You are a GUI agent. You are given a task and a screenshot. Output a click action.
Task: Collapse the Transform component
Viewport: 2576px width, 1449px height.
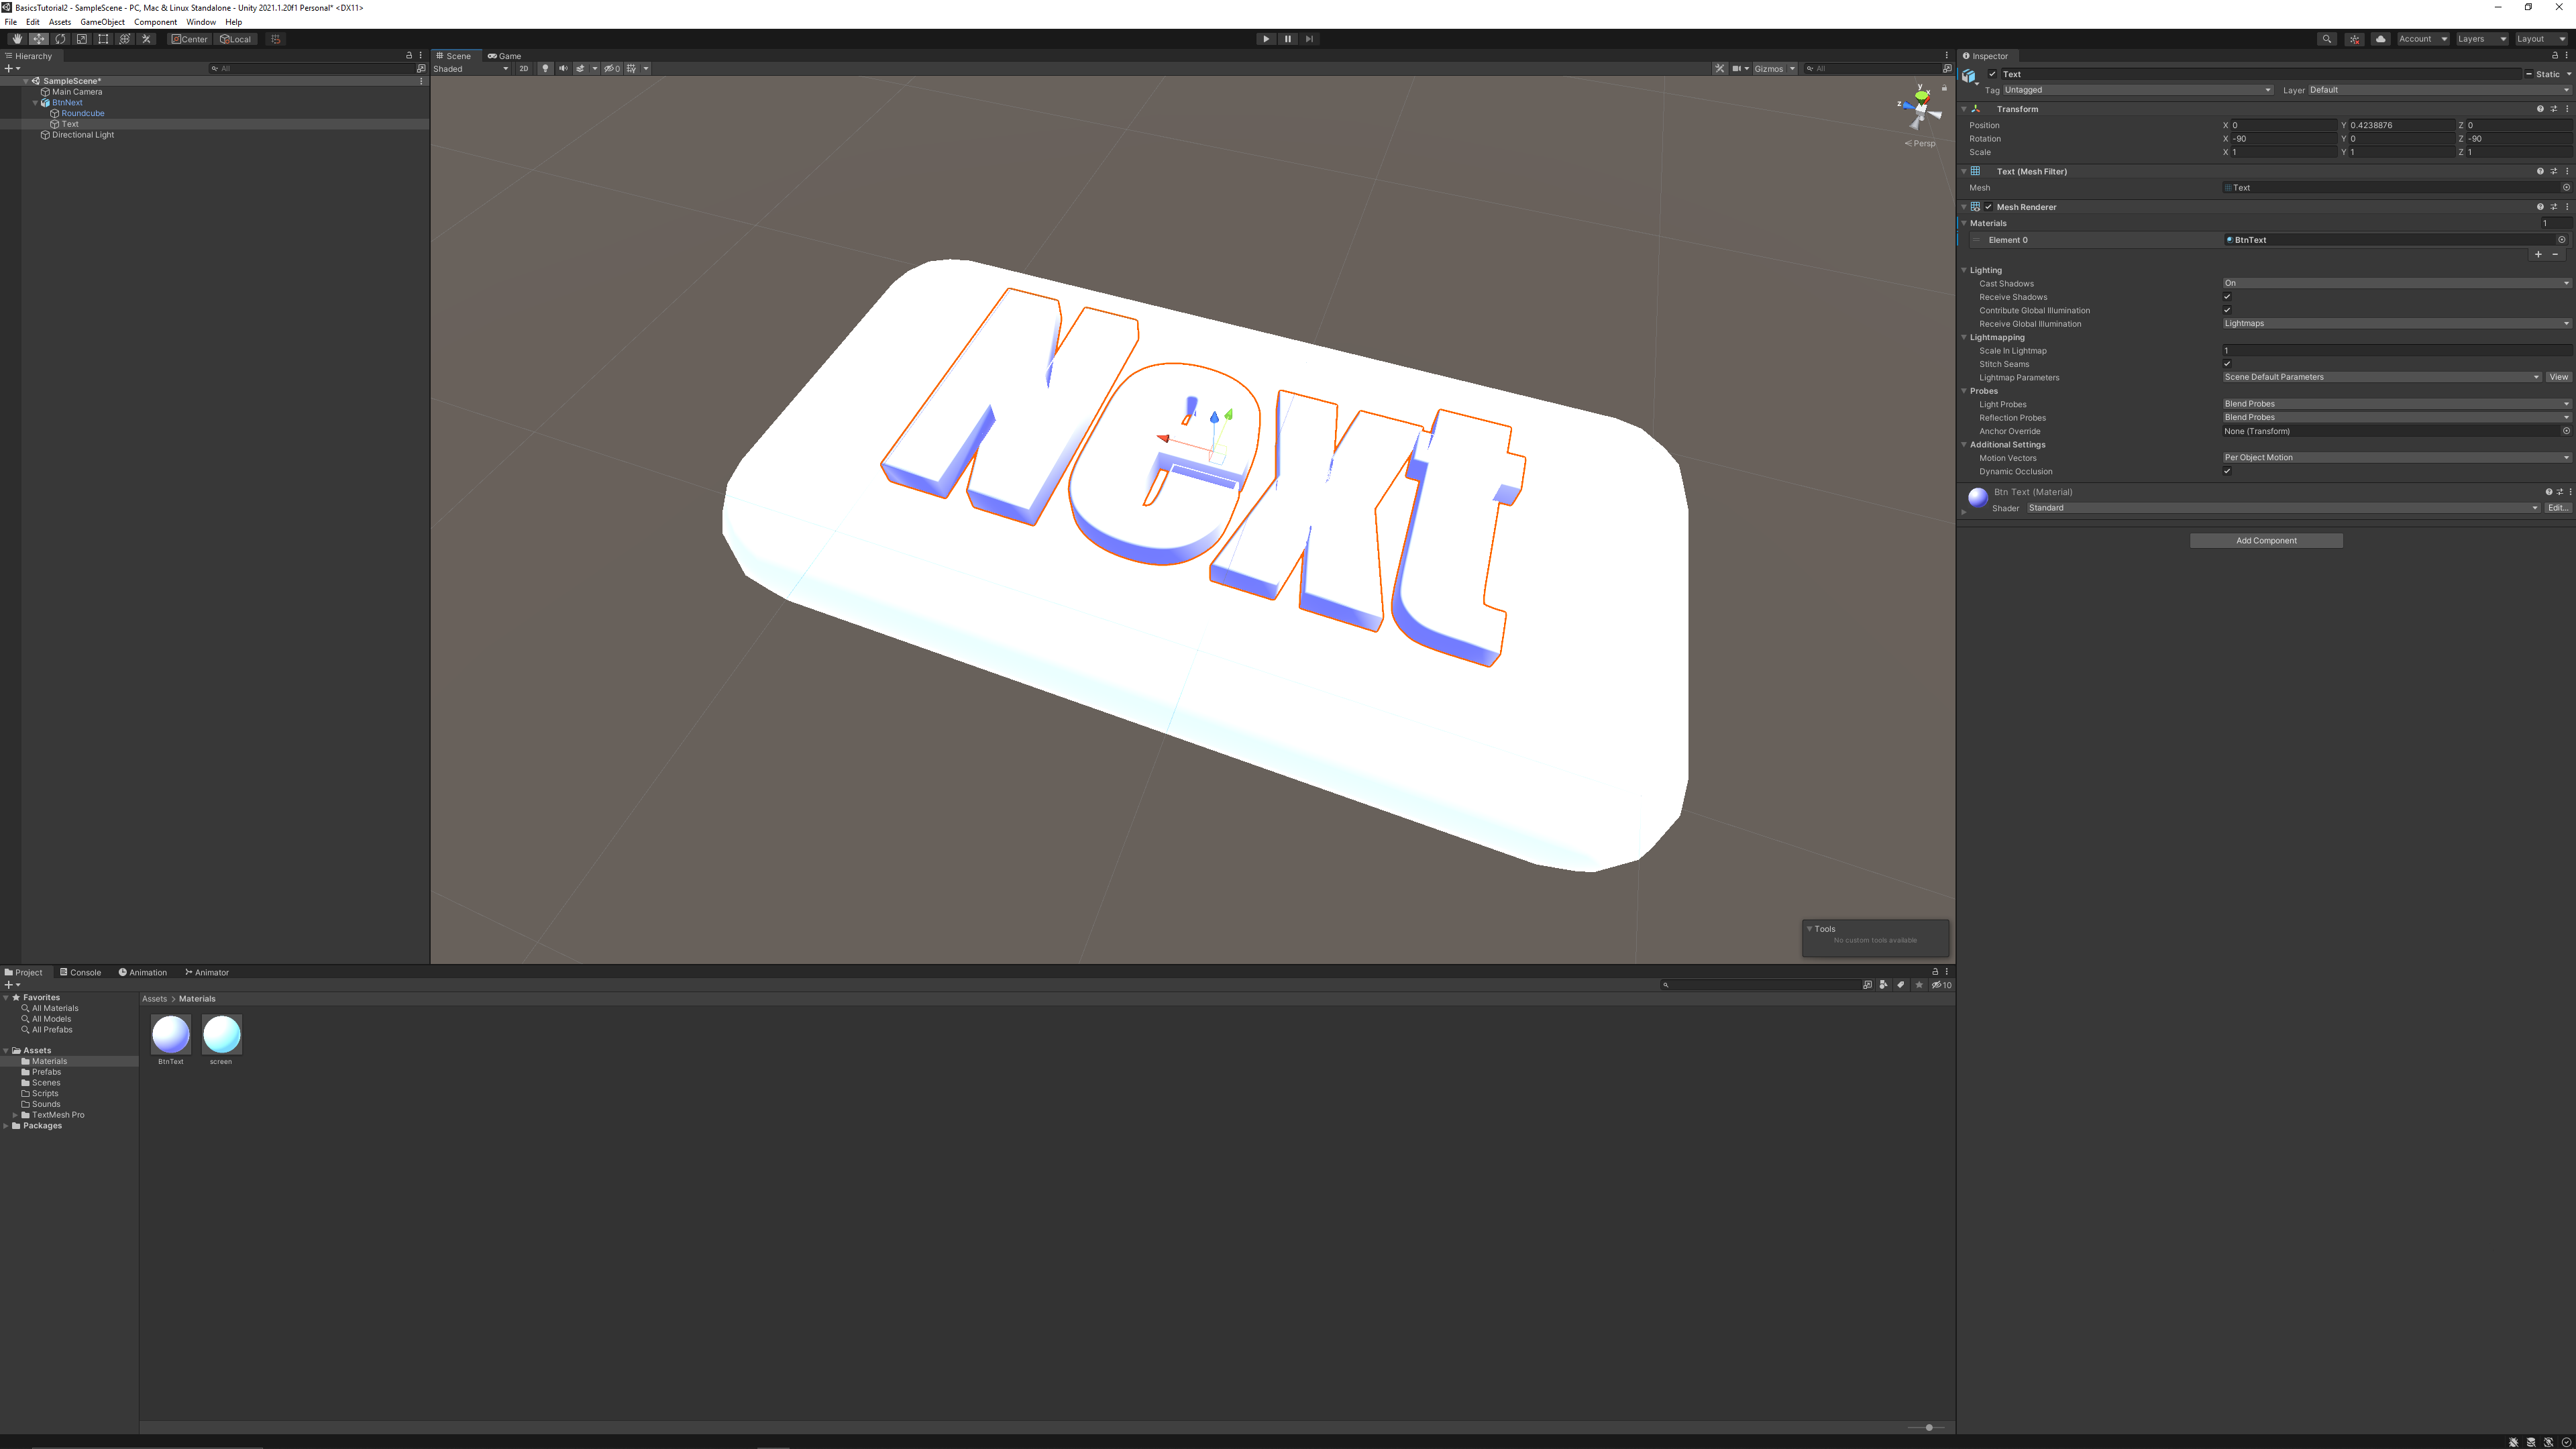1964,109
